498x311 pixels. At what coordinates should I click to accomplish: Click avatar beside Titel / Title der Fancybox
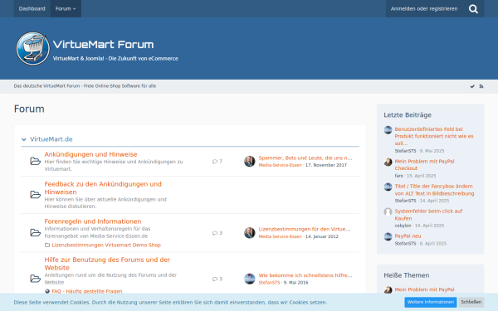tap(388, 187)
